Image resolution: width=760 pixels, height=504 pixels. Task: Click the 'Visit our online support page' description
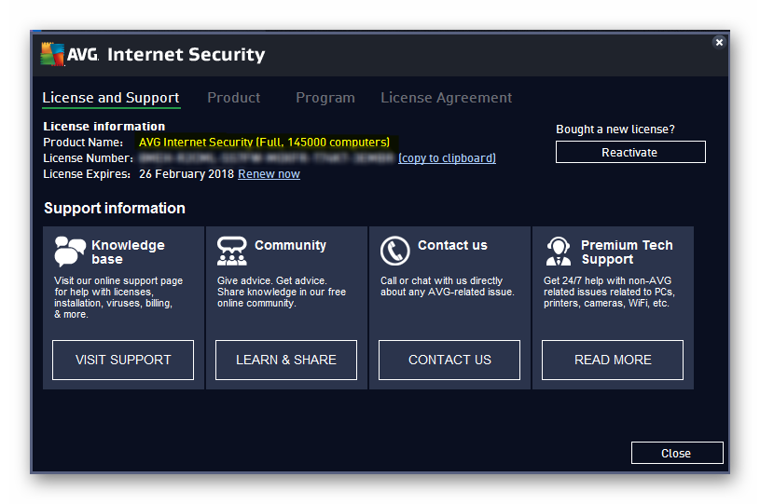tap(118, 297)
